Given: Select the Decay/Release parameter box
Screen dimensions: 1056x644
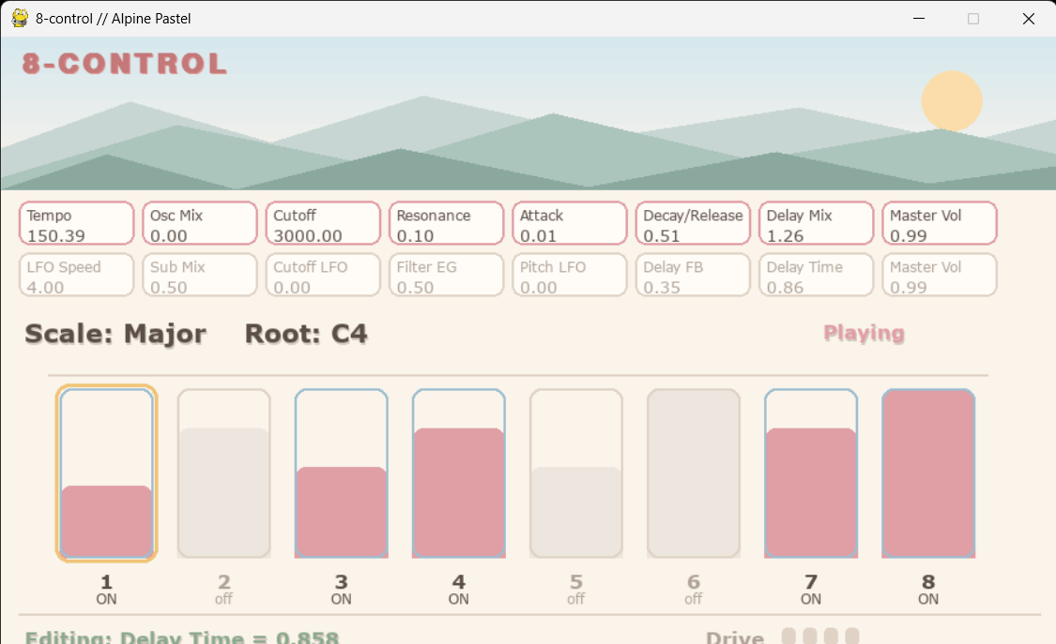Looking at the screenshot, I should click(x=693, y=223).
